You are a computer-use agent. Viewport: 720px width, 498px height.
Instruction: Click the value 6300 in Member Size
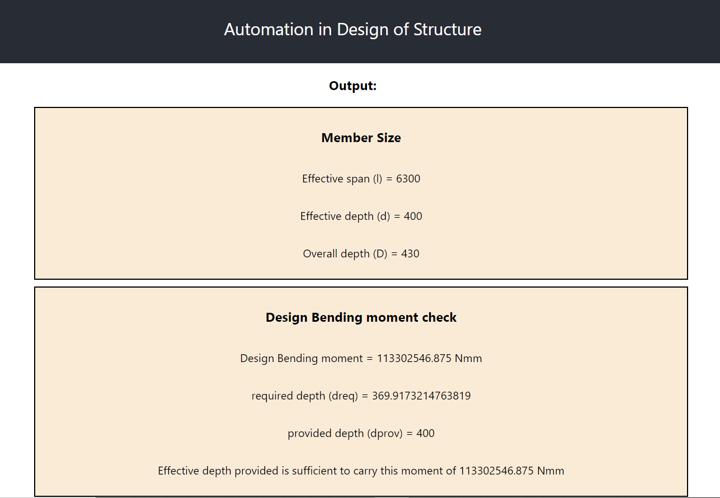pyautogui.click(x=408, y=178)
